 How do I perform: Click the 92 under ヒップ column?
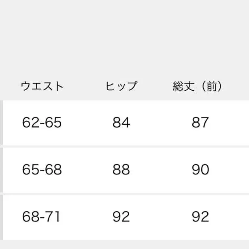click(x=121, y=216)
